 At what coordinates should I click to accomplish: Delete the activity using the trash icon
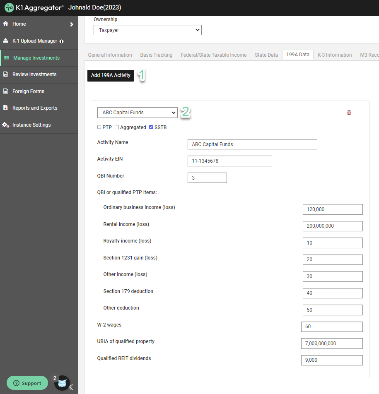349,112
